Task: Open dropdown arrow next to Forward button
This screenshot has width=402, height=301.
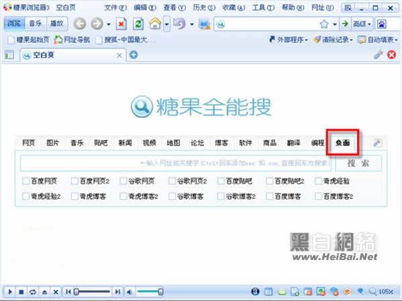Action: tap(109, 24)
